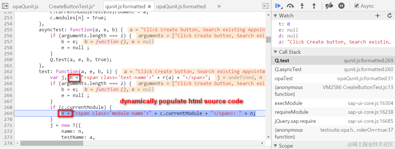This screenshot has width=395, height=149.
Task: Toggle pause on exceptions
Action: (341, 6)
